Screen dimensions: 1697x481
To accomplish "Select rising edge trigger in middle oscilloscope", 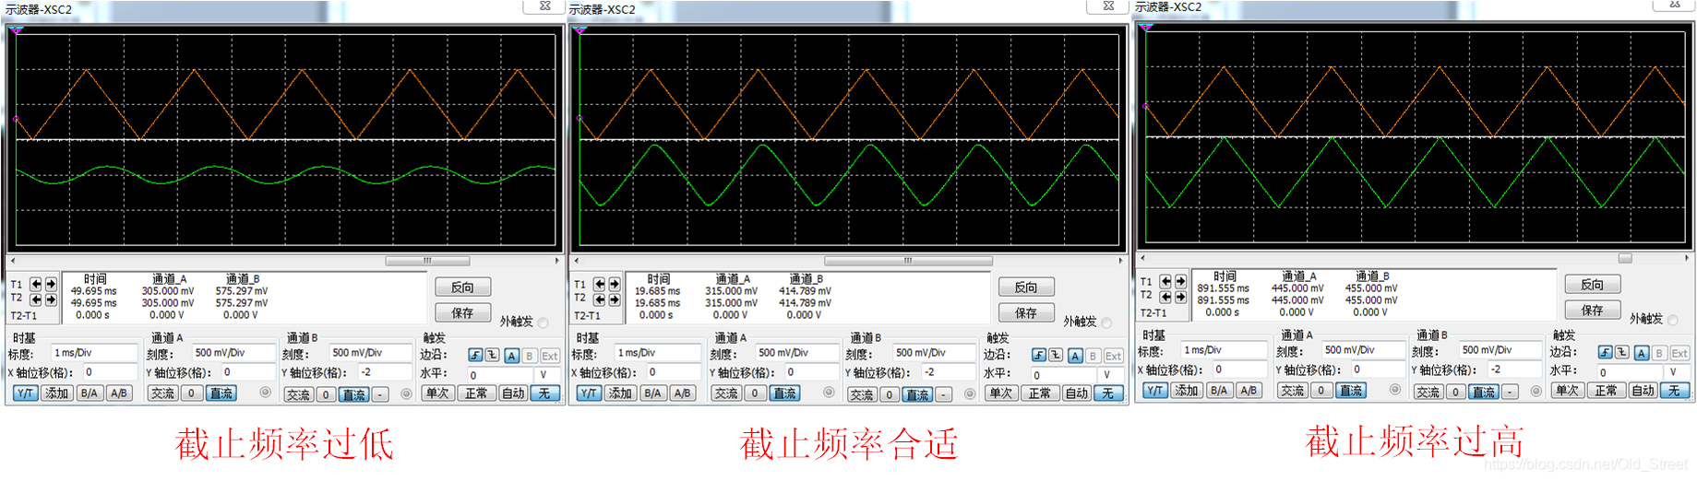I will (1039, 355).
